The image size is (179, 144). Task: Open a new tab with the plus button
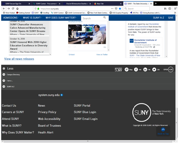pos(156,4)
